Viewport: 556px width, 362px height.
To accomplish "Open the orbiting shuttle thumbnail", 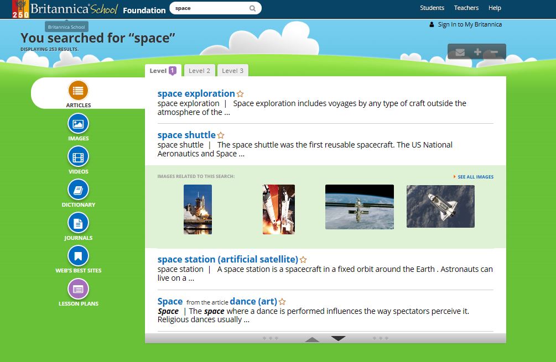I will [440, 207].
